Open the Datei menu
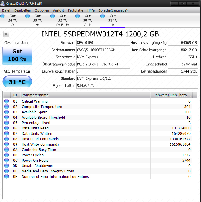The width and height of the screenshot is (201, 202). [6, 10]
